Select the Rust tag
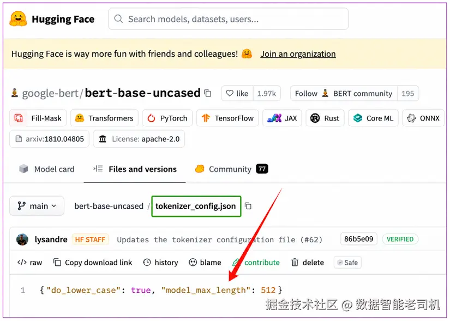Image resolution: width=450 pixels, height=321 pixels. 325,118
